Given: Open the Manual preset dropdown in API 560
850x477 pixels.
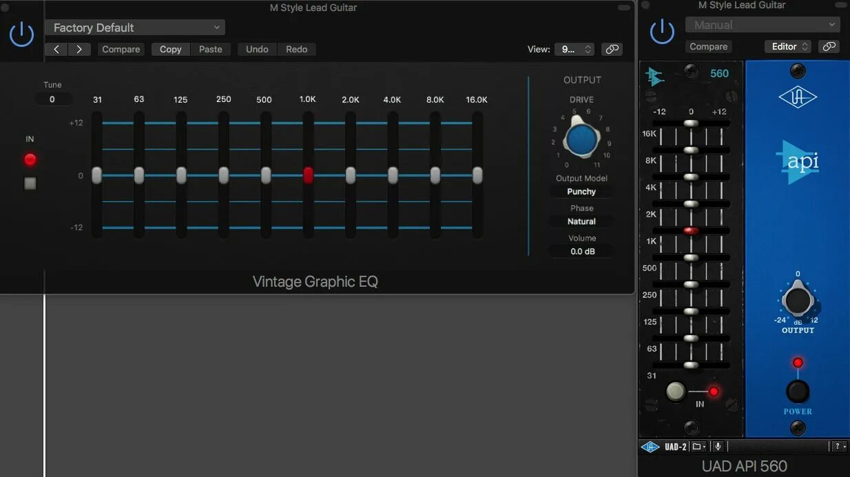Looking at the screenshot, I should pos(763,25).
